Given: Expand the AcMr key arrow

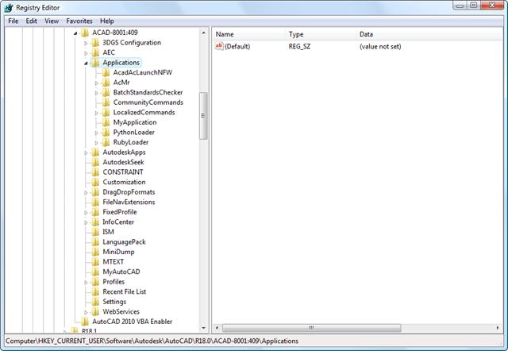Looking at the screenshot, I should pos(96,83).
